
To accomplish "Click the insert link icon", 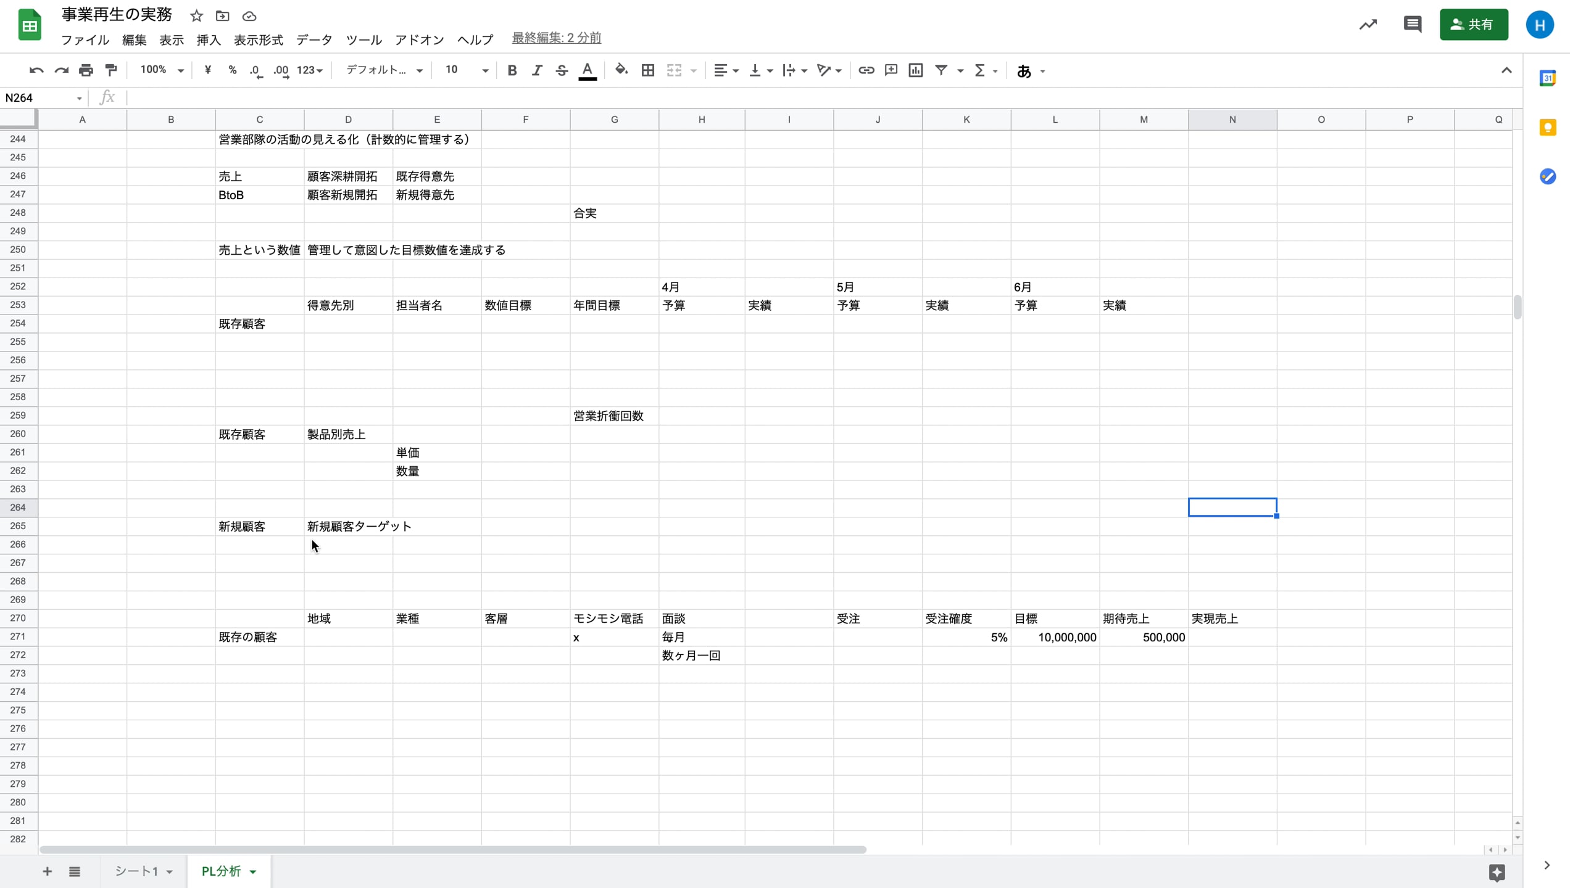I will click(x=866, y=70).
